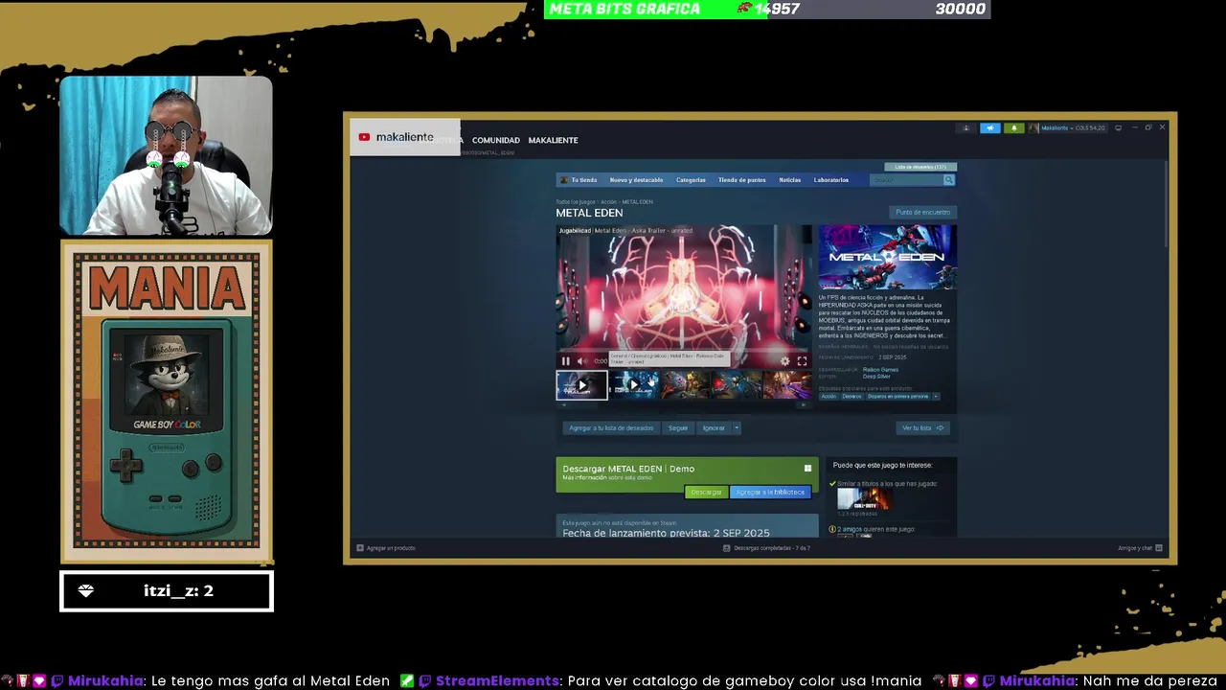Open the video settings gear icon
This screenshot has height=690, width=1226.
click(x=785, y=361)
